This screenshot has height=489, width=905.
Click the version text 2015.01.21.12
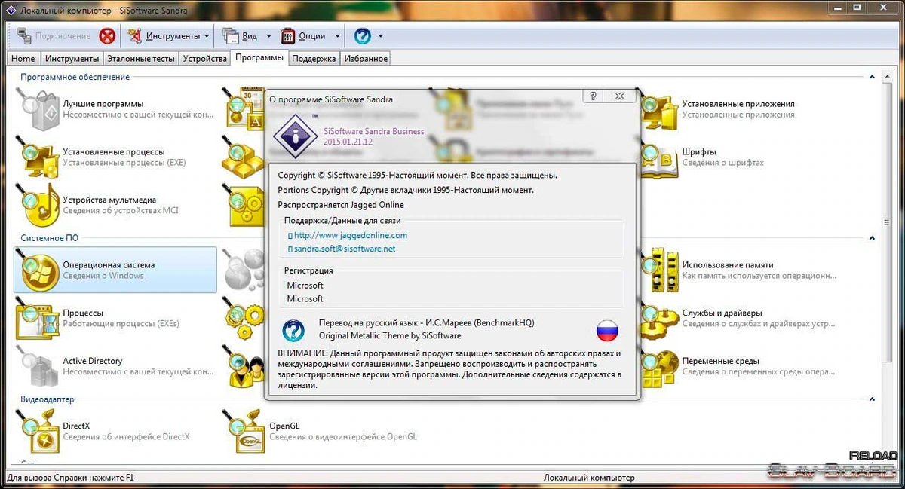(x=348, y=142)
